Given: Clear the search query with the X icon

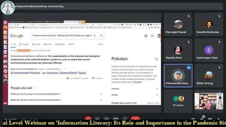Looking at the screenshot, I should [95, 36].
